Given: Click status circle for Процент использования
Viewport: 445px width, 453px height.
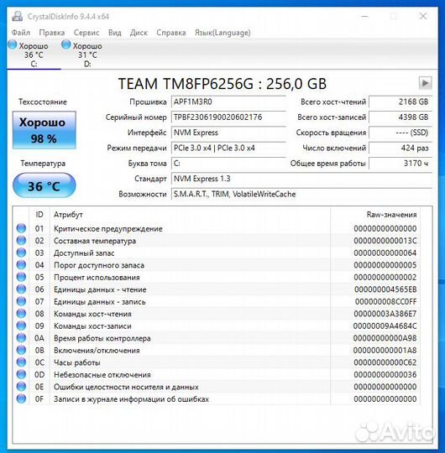Looking at the screenshot, I should tap(21, 277).
